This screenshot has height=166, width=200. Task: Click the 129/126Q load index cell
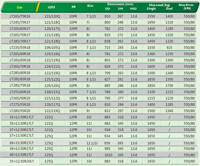click(52, 85)
